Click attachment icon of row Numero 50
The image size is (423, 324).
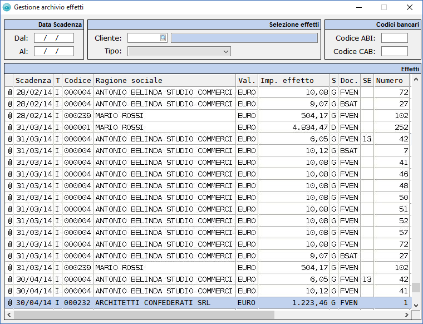tap(9, 197)
